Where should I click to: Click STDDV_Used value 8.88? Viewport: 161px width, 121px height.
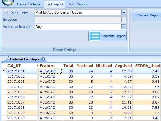pos(147,92)
